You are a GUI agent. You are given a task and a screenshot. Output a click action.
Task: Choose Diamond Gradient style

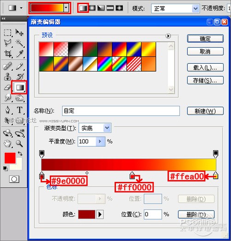point(119,8)
